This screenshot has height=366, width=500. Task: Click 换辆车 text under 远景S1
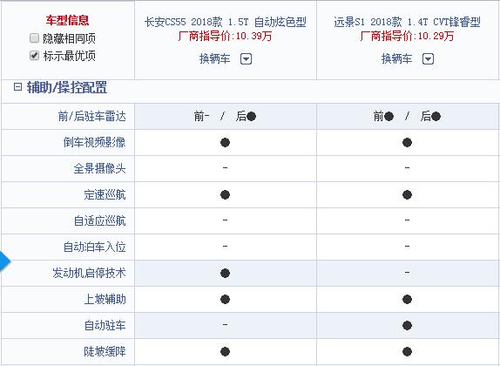pos(396,59)
